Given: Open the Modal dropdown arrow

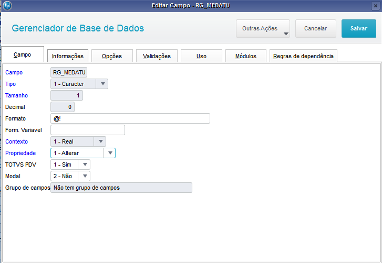Looking at the screenshot, I should point(85,176).
